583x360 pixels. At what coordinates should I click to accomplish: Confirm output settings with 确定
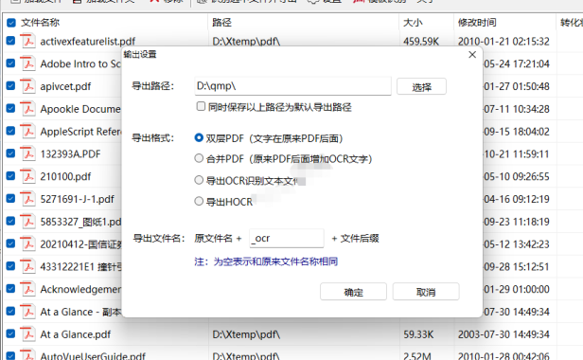pos(353,292)
